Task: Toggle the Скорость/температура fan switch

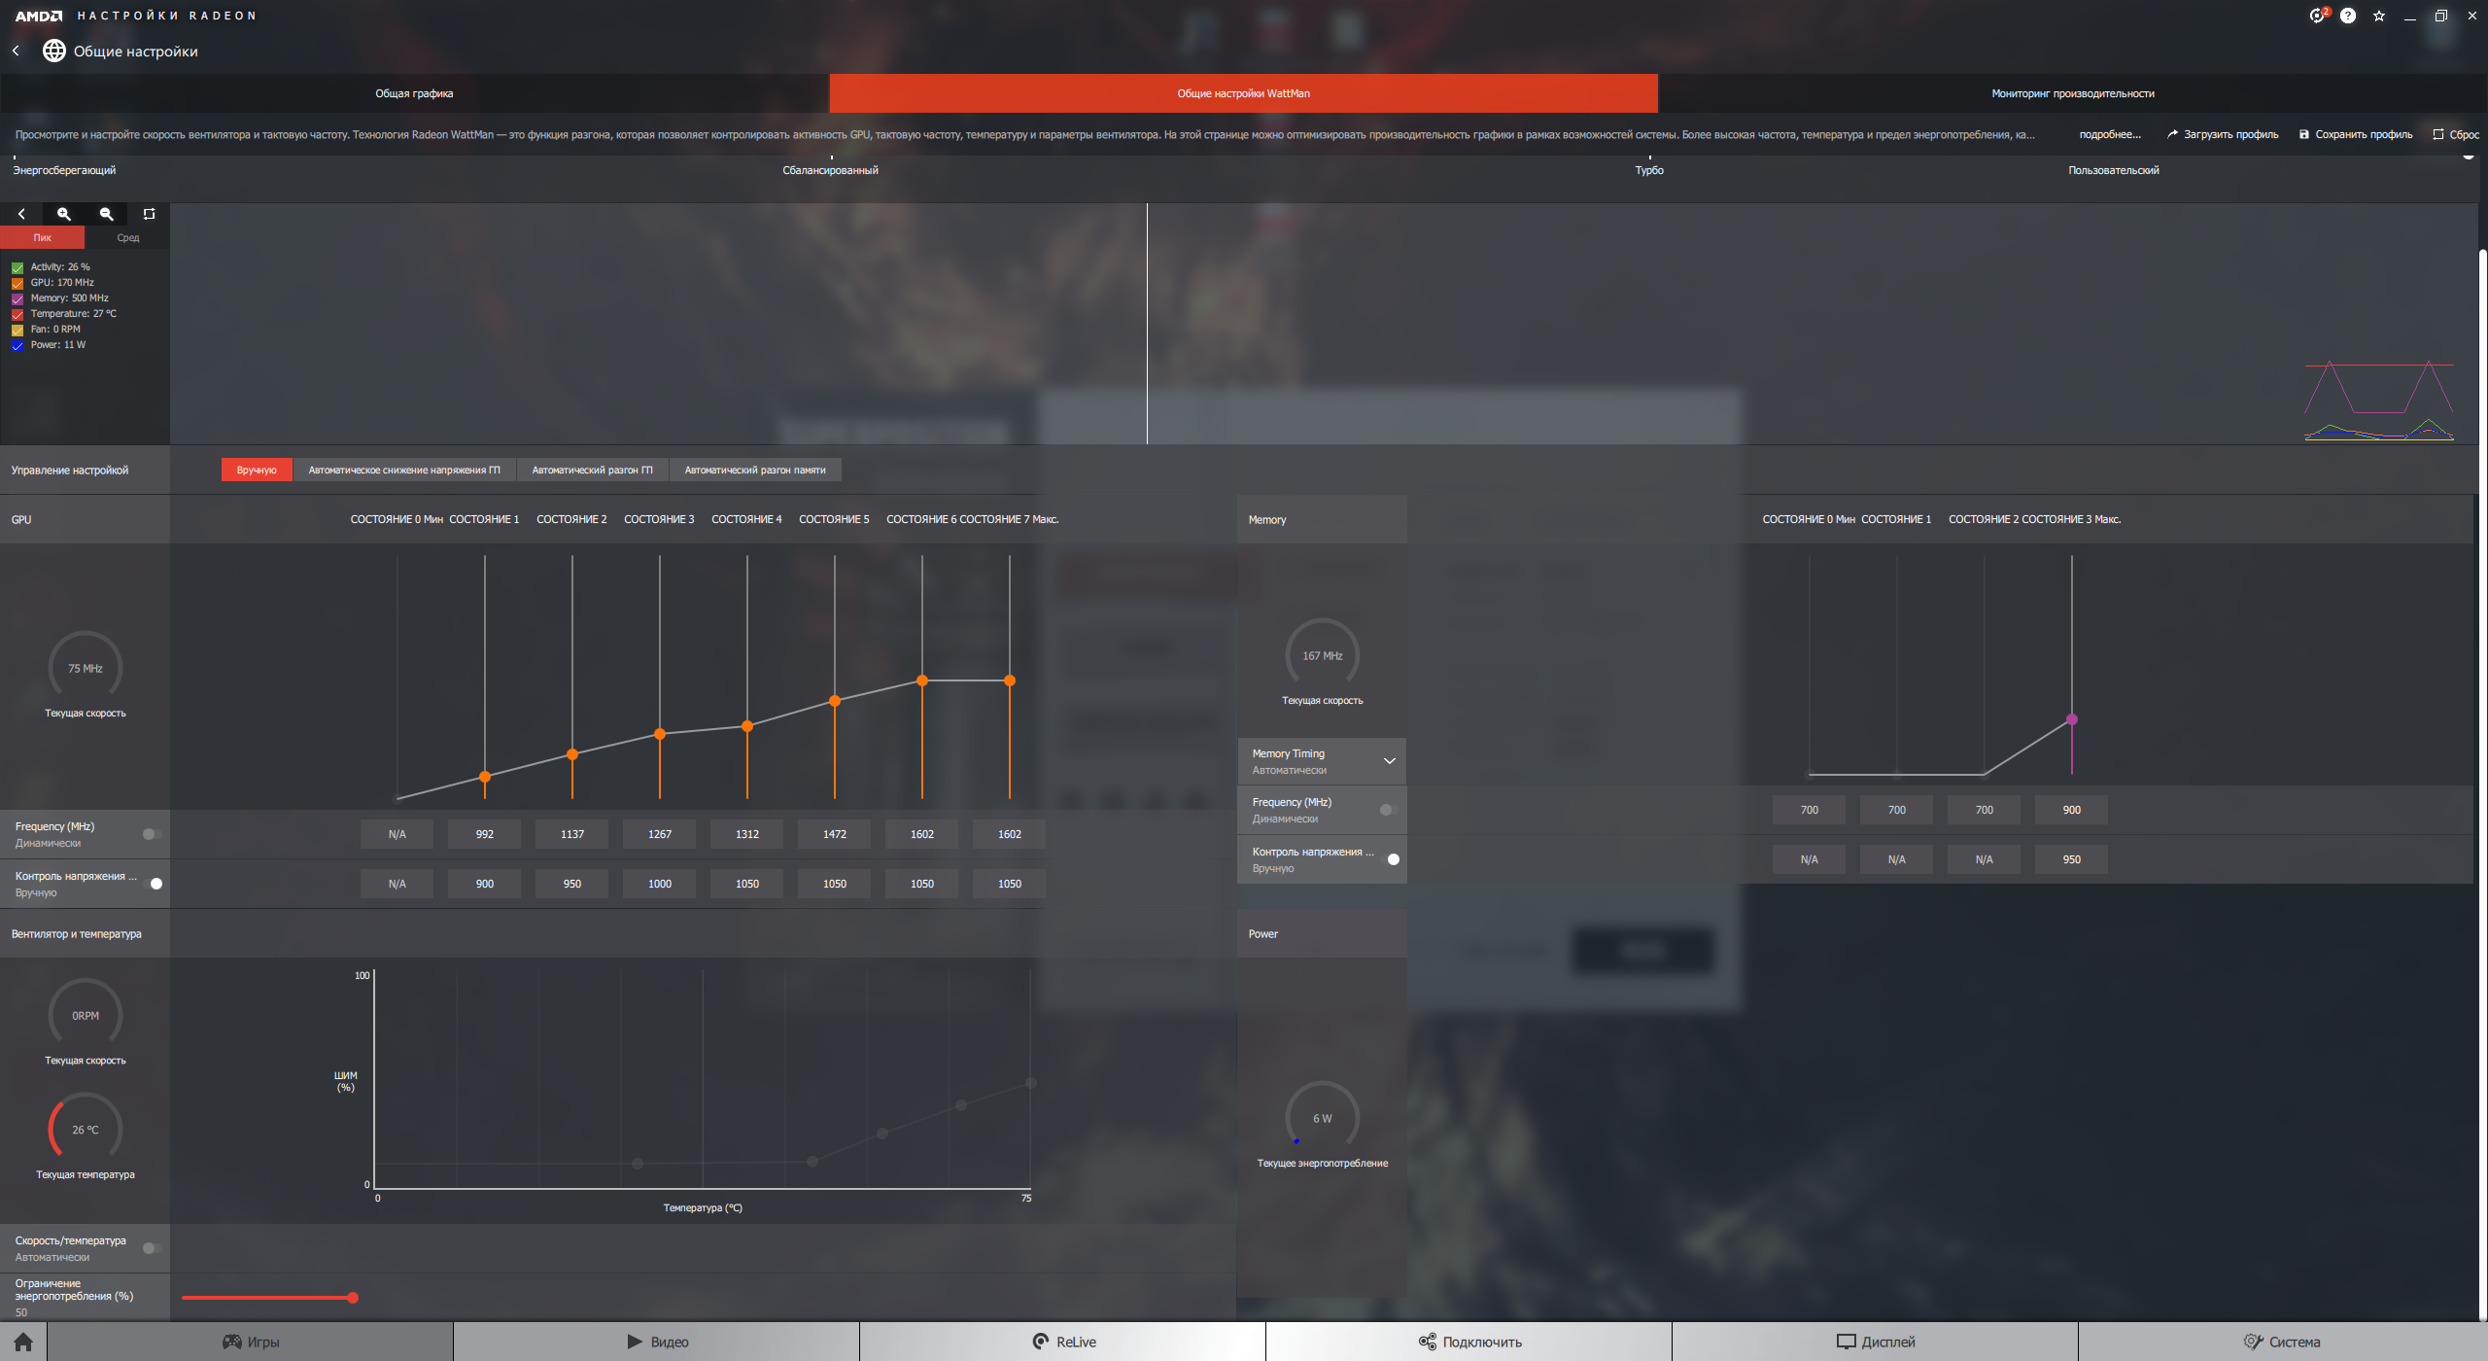Action: tap(152, 1248)
